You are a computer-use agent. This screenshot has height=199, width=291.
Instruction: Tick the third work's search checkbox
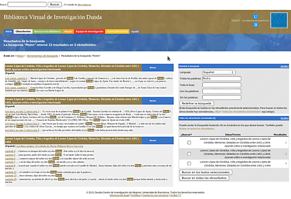[x=189, y=163]
